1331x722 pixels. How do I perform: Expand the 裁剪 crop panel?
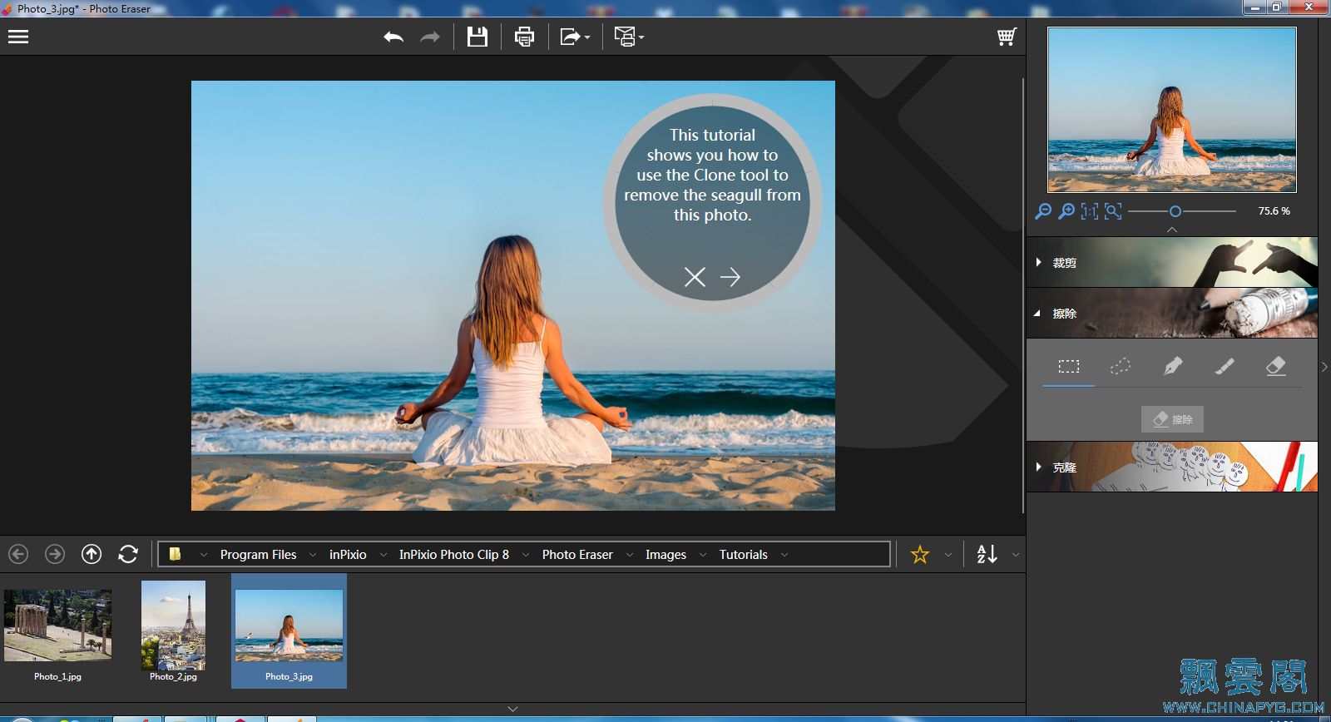pos(1172,262)
